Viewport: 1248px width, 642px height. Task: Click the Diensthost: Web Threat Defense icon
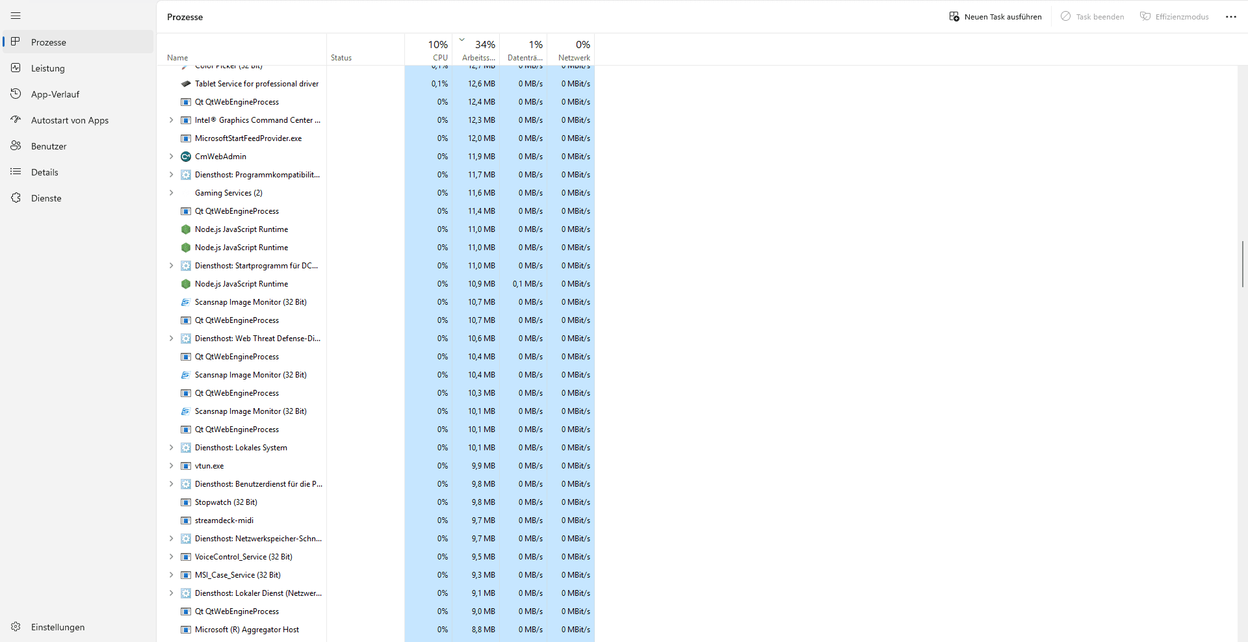[186, 339]
